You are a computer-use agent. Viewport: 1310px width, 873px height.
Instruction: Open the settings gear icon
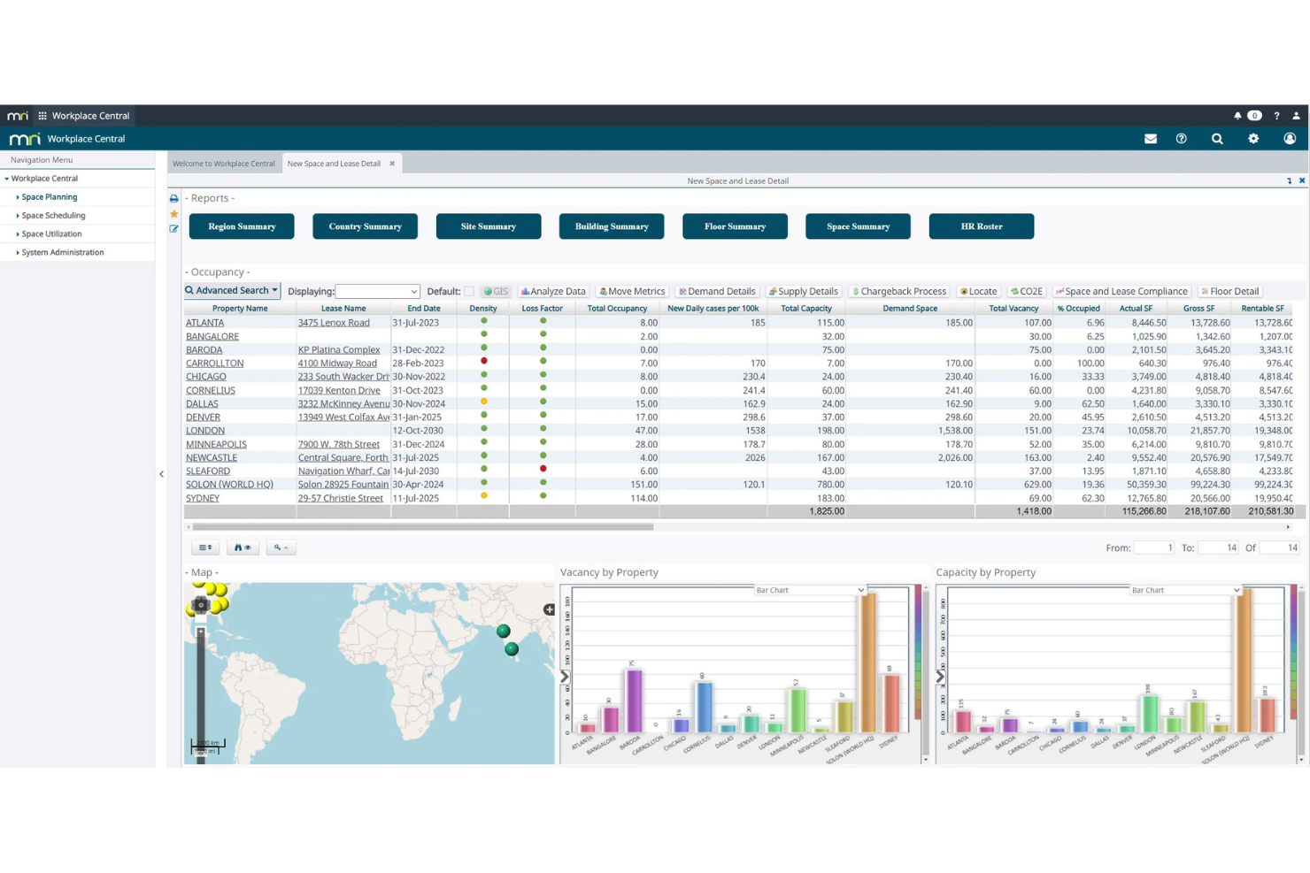[x=1253, y=139]
